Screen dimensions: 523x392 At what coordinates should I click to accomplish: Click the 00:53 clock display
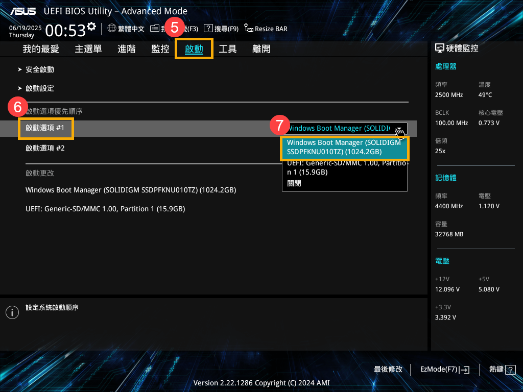coord(65,31)
